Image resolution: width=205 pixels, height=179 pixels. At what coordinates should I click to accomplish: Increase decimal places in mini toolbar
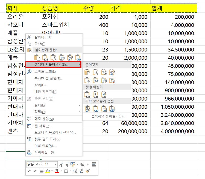75,171
